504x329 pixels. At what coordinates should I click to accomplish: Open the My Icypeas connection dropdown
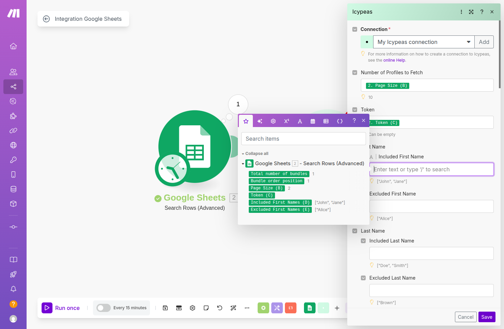point(424,42)
